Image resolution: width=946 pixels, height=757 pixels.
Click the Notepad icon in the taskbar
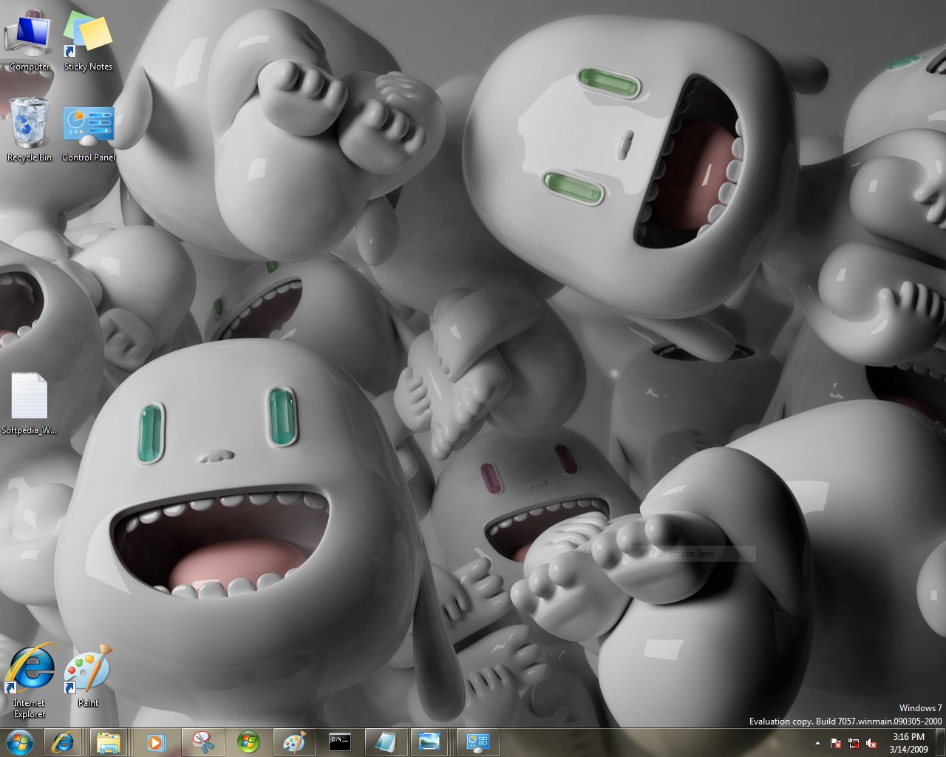click(x=385, y=741)
